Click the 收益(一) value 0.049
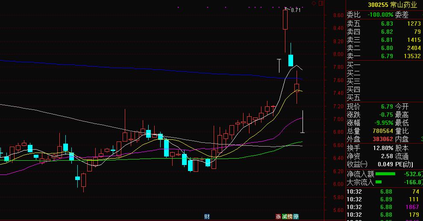Viewport: 423px width, 221px height. [385, 164]
